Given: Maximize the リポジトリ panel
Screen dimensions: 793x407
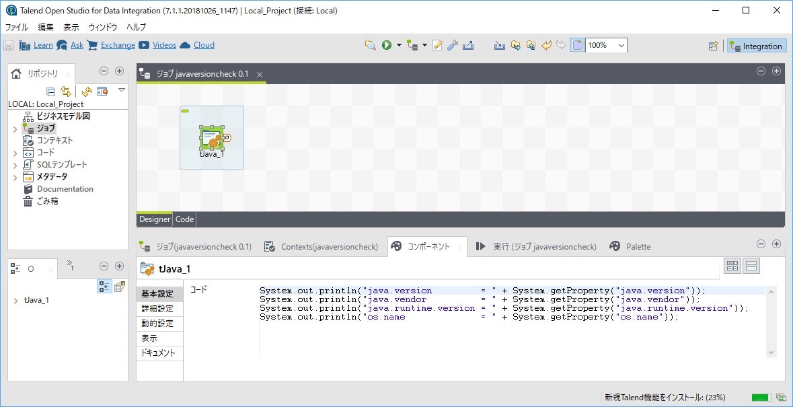Looking at the screenshot, I should click(x=119, y=71).
